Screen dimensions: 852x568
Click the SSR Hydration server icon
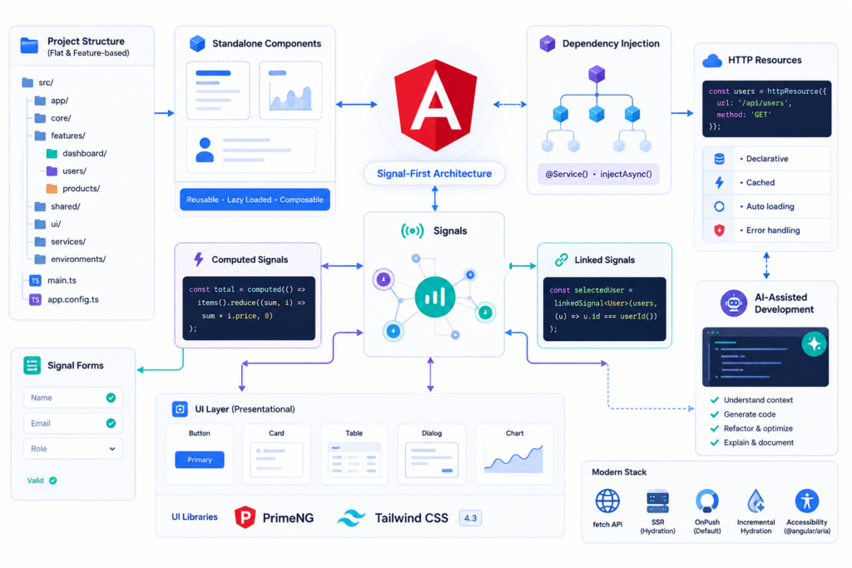(657, 501)
